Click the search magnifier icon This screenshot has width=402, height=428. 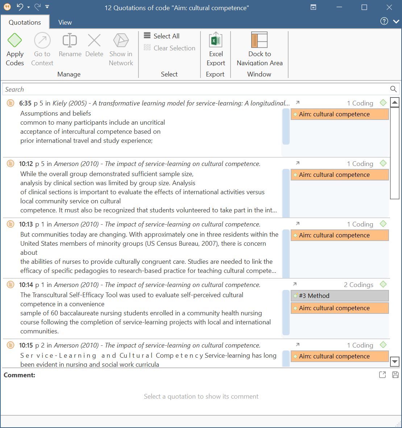[x=393, y=89]
